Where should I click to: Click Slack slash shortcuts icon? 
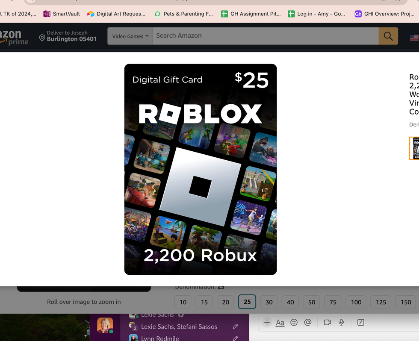click(x=361, y=322)
